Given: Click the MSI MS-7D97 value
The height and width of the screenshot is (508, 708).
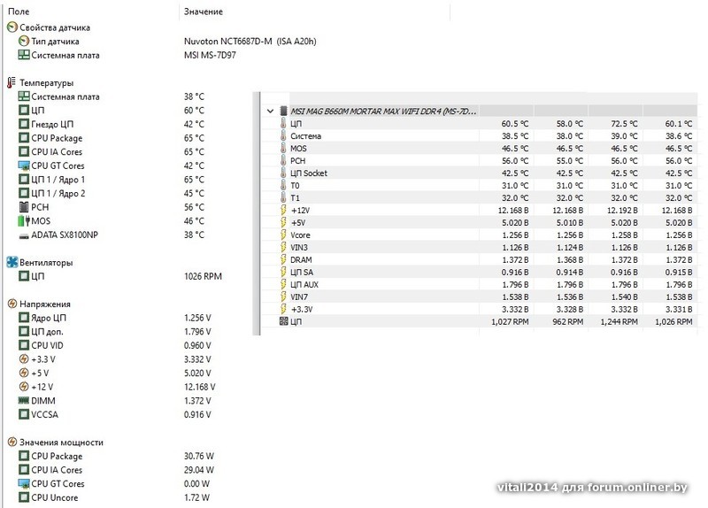Looking at the screenshot, I should click(x=210, y=55).
